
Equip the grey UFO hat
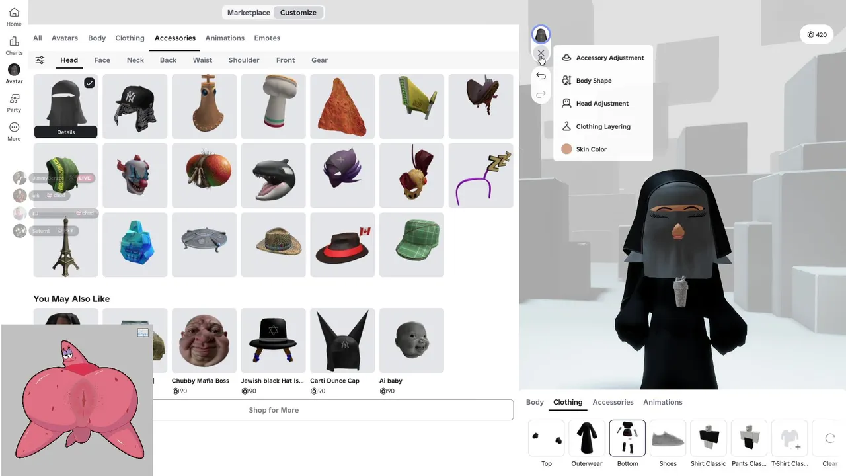coord(204,245)
